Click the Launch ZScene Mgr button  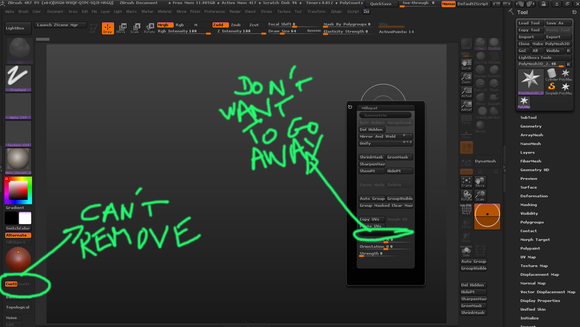point(61,25)
